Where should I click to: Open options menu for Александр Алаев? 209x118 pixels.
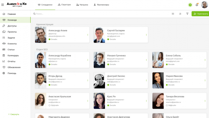pyautogui.click(x=88, y=35)
